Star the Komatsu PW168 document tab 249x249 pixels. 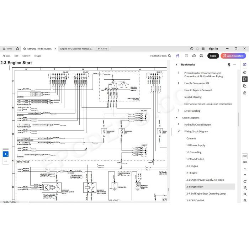(x=25, y=49)
